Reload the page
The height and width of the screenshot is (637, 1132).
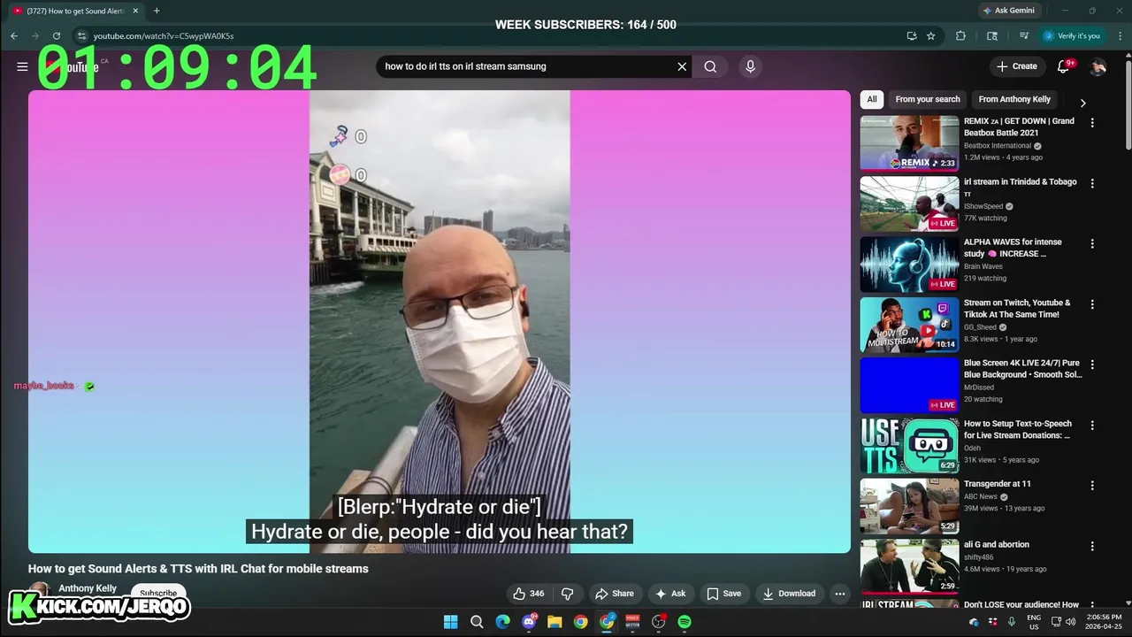(57, 36)
